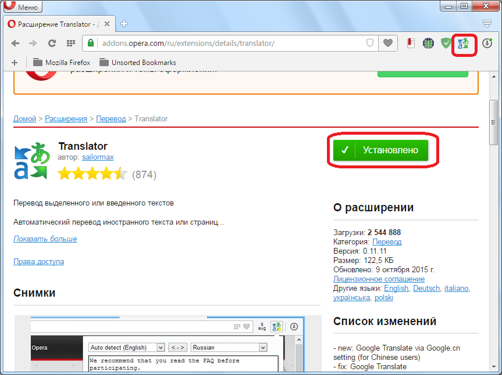Screen dimensions: 502x375
Task: Open the Translator extension toolbar icon
Action: (463, 44)
